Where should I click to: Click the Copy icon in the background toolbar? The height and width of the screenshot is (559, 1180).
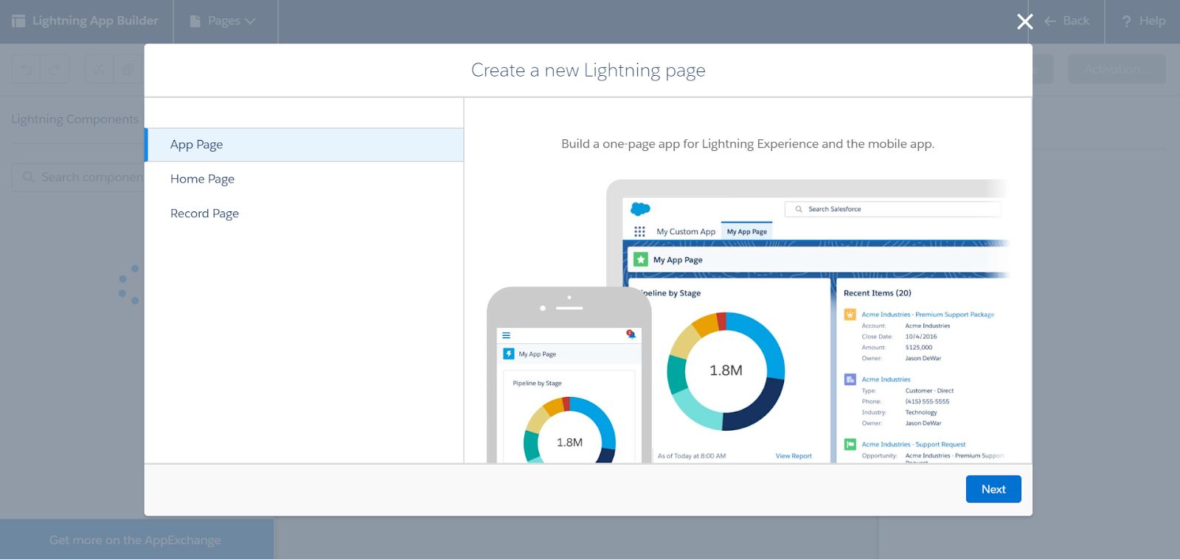[128, 69]
